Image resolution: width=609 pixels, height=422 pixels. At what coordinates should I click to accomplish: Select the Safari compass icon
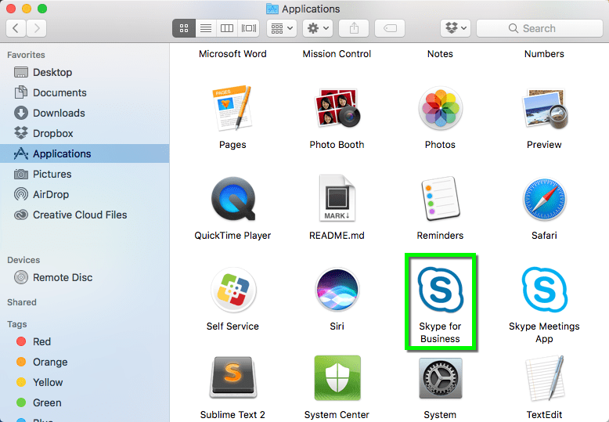544,199
